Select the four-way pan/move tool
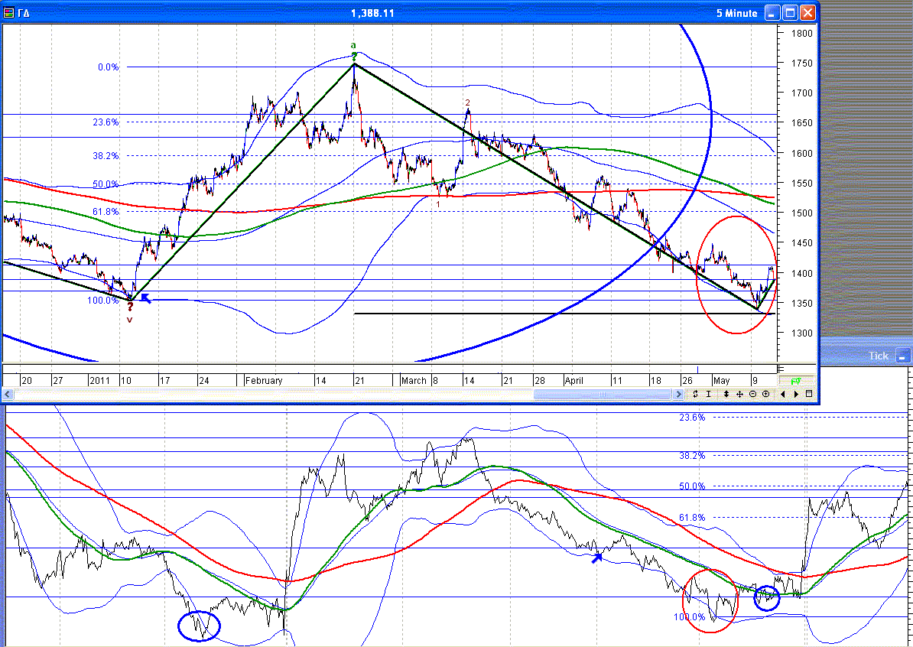The image size is (913, 647). point(739,394)
